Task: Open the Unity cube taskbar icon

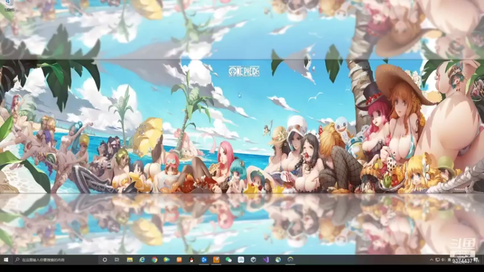Action: coord(253,260)
